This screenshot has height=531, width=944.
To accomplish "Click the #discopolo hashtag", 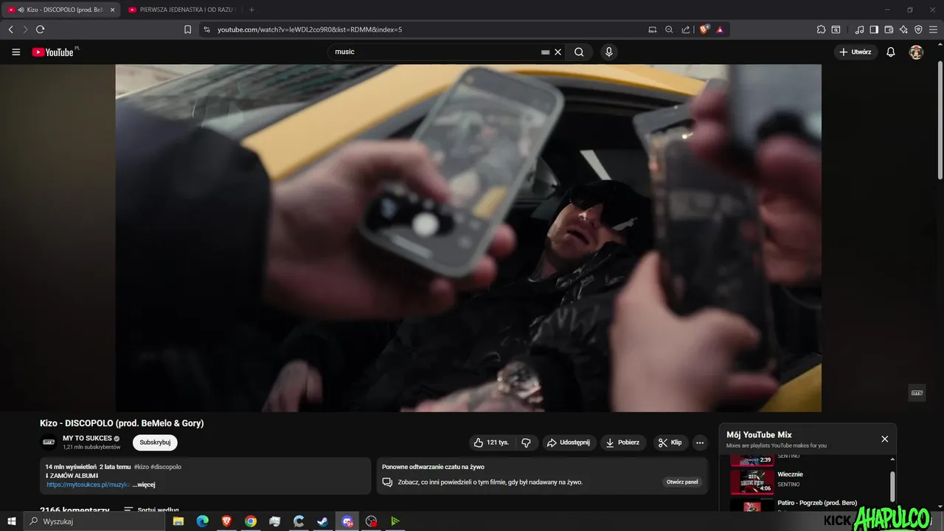I will click(x=166, y=467).
